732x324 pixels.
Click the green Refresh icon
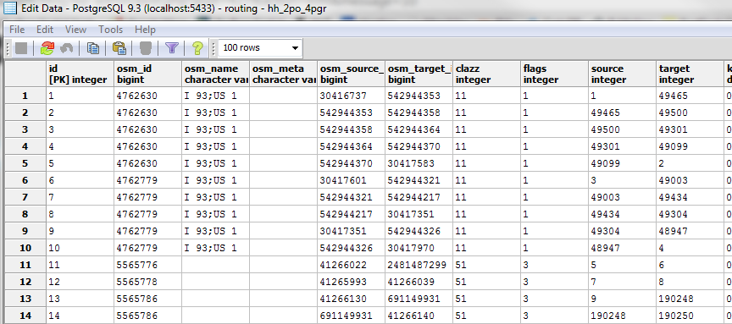[47, 48]
